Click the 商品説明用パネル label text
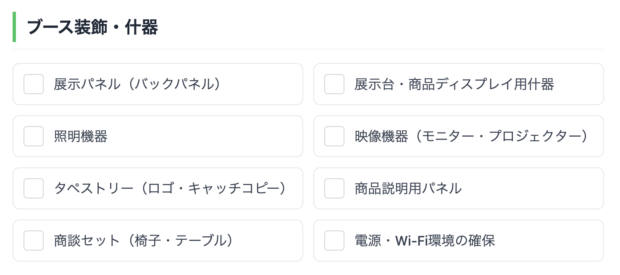Screen dimensions: 620x275 point(408,188)
